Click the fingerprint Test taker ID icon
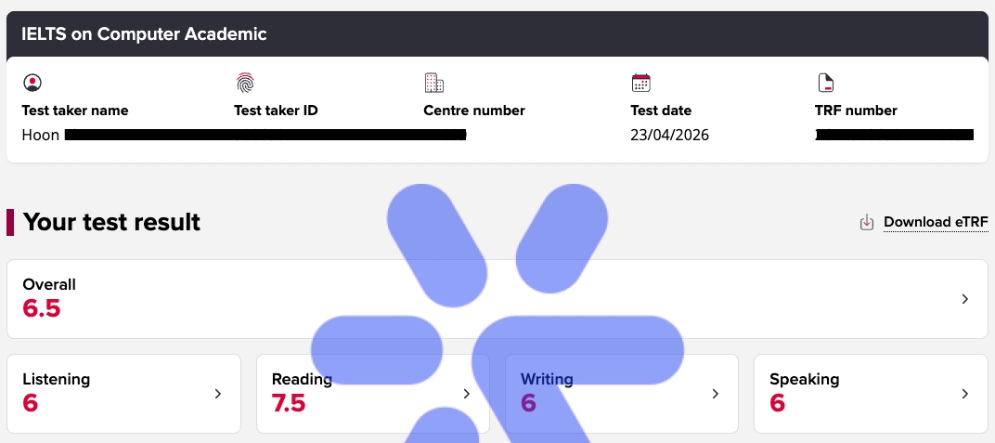Viewport: 995px width, 443px height. [x=245, y=83]
